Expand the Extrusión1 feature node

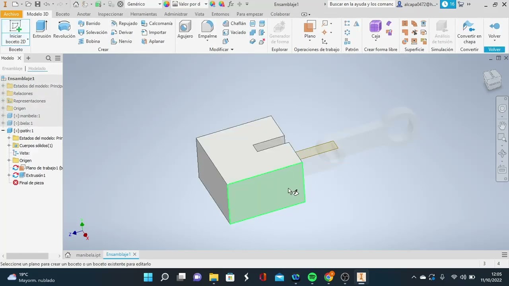pos(9,175)
